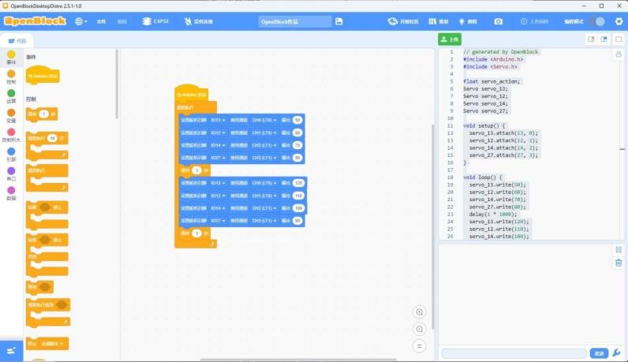Click the serial console input field
The image size is (628, 362).
(x=514, y=353)
